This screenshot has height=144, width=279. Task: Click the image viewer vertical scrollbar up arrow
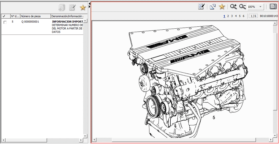(275, 23)
